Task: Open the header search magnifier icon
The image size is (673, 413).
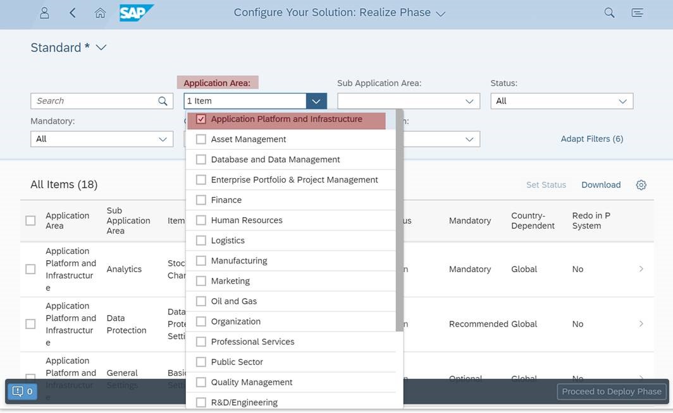Action: click(x=609, y=13)
